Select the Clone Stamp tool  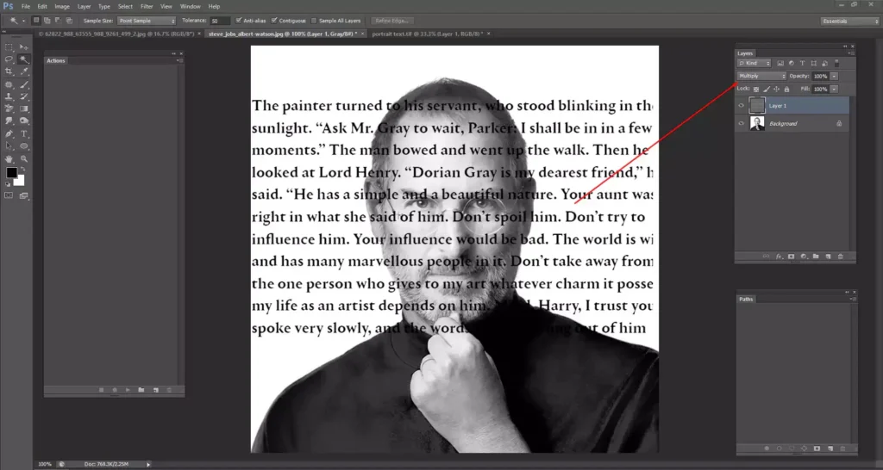pos(9,96)
